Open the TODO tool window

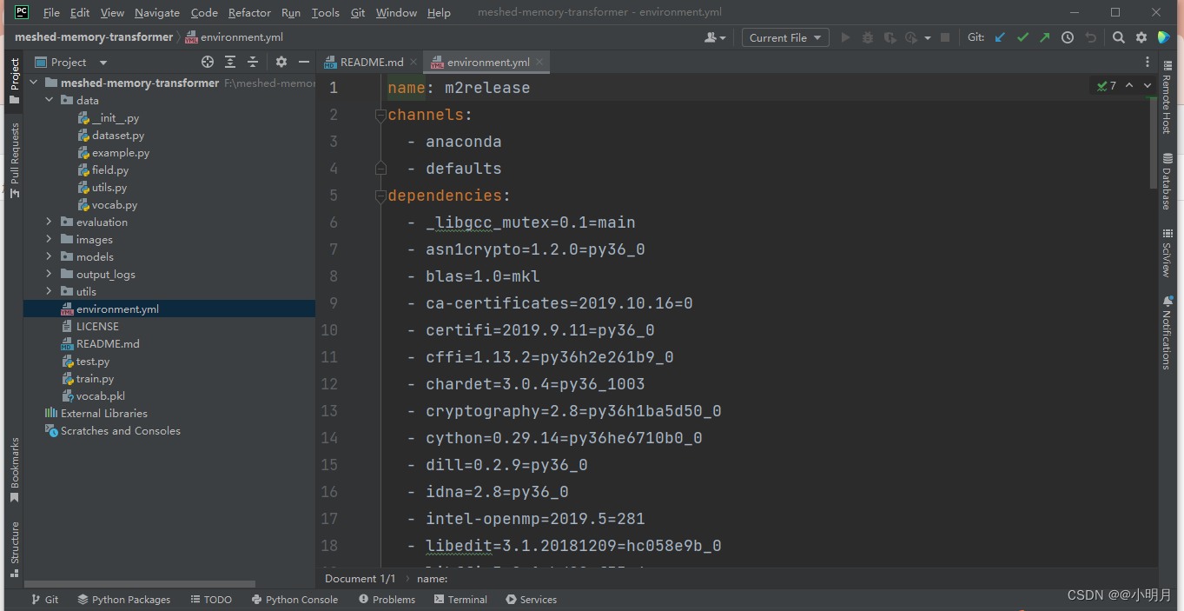point(211,600)
